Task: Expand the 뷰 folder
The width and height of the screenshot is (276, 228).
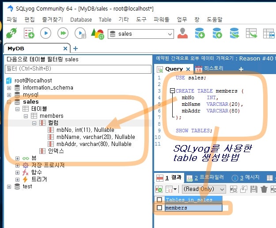Action: pyautogui.click(x=17, y=158)
